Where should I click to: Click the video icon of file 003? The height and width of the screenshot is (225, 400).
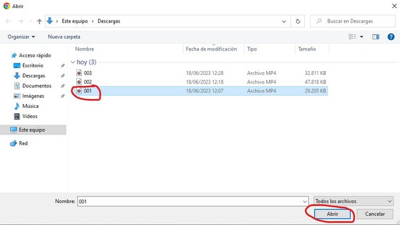[x=79, y=73]
